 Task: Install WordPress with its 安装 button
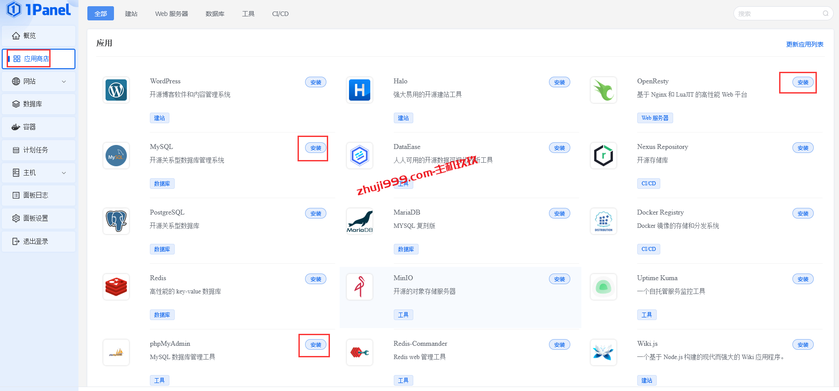click(316, 82)
